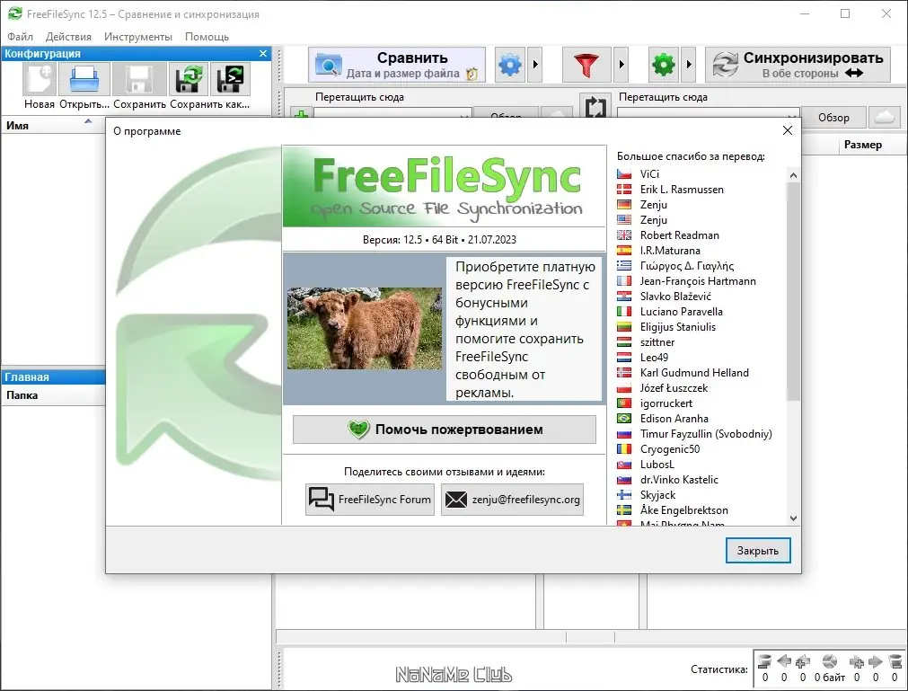The image size is (908, 691).
Task: Click the zenju@freefilesync.org email button
Action: tap(512, 500)
